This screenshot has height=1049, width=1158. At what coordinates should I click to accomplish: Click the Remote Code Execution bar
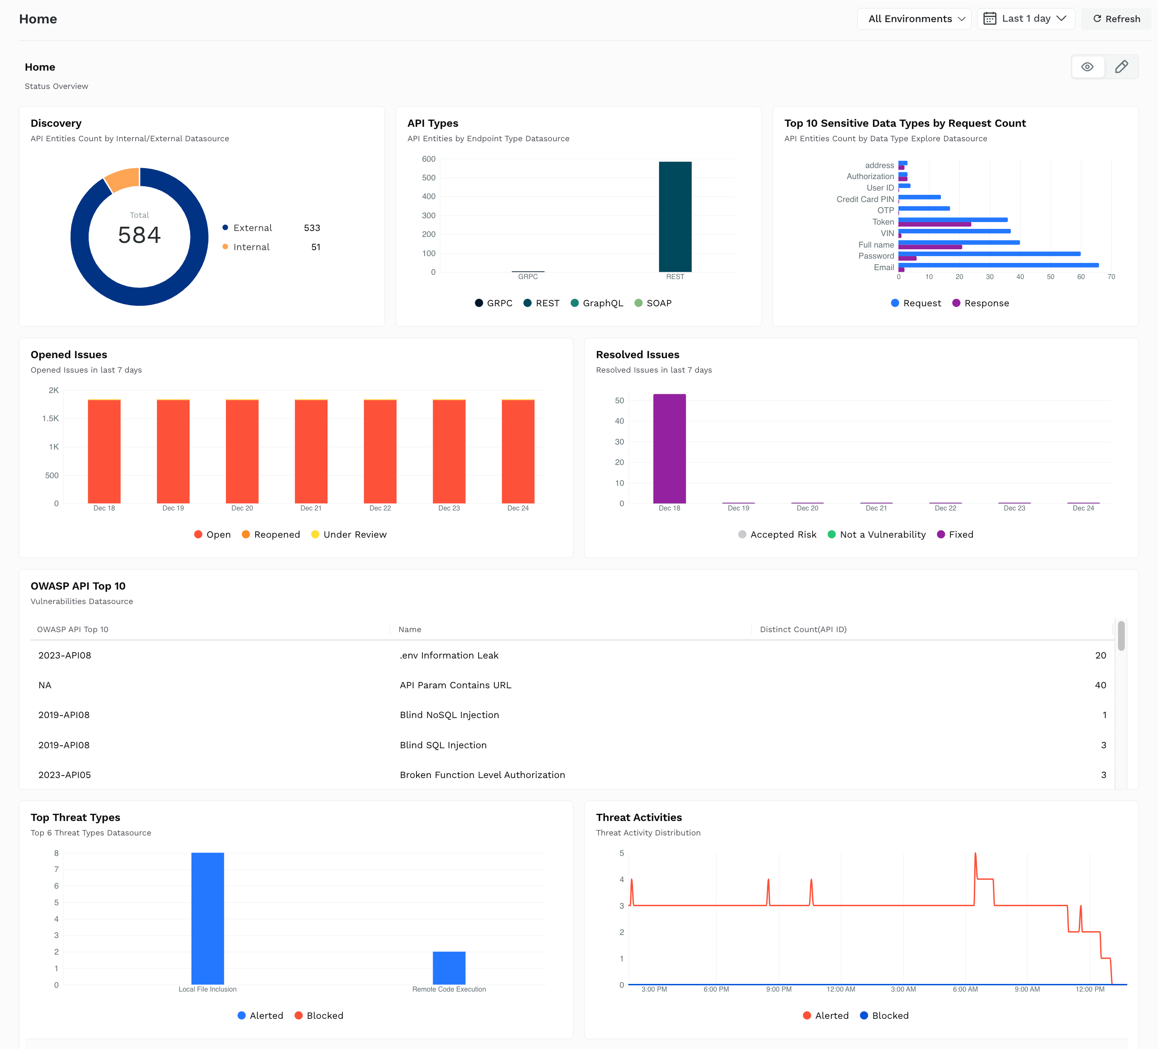point(449,968)
